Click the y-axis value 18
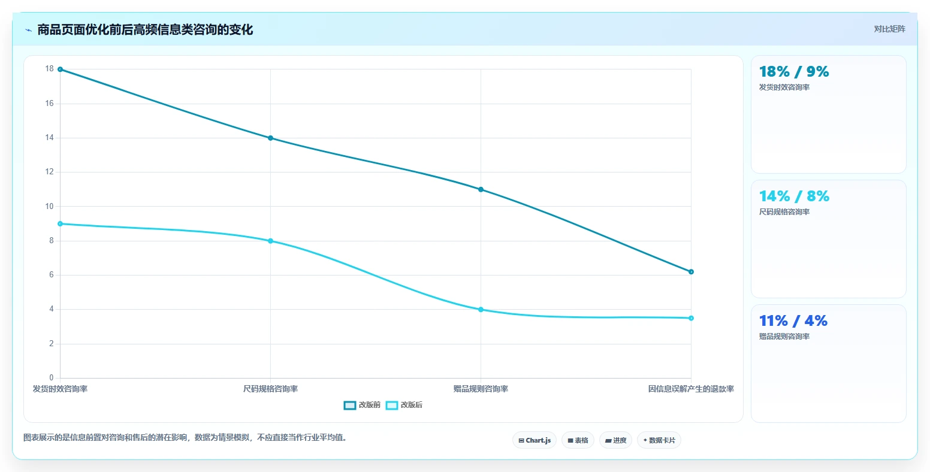This screenshot has height=472, width=930. (x=49, y=69)
